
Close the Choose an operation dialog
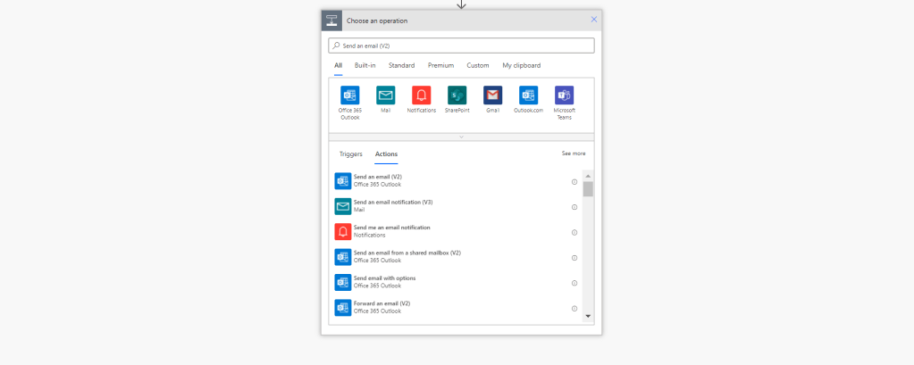pyautogui.click(x=594, y=19)
